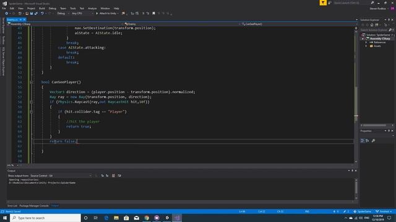
Task: Collapse the Assembly-CSharp project node
Action: tap(363, 38)
